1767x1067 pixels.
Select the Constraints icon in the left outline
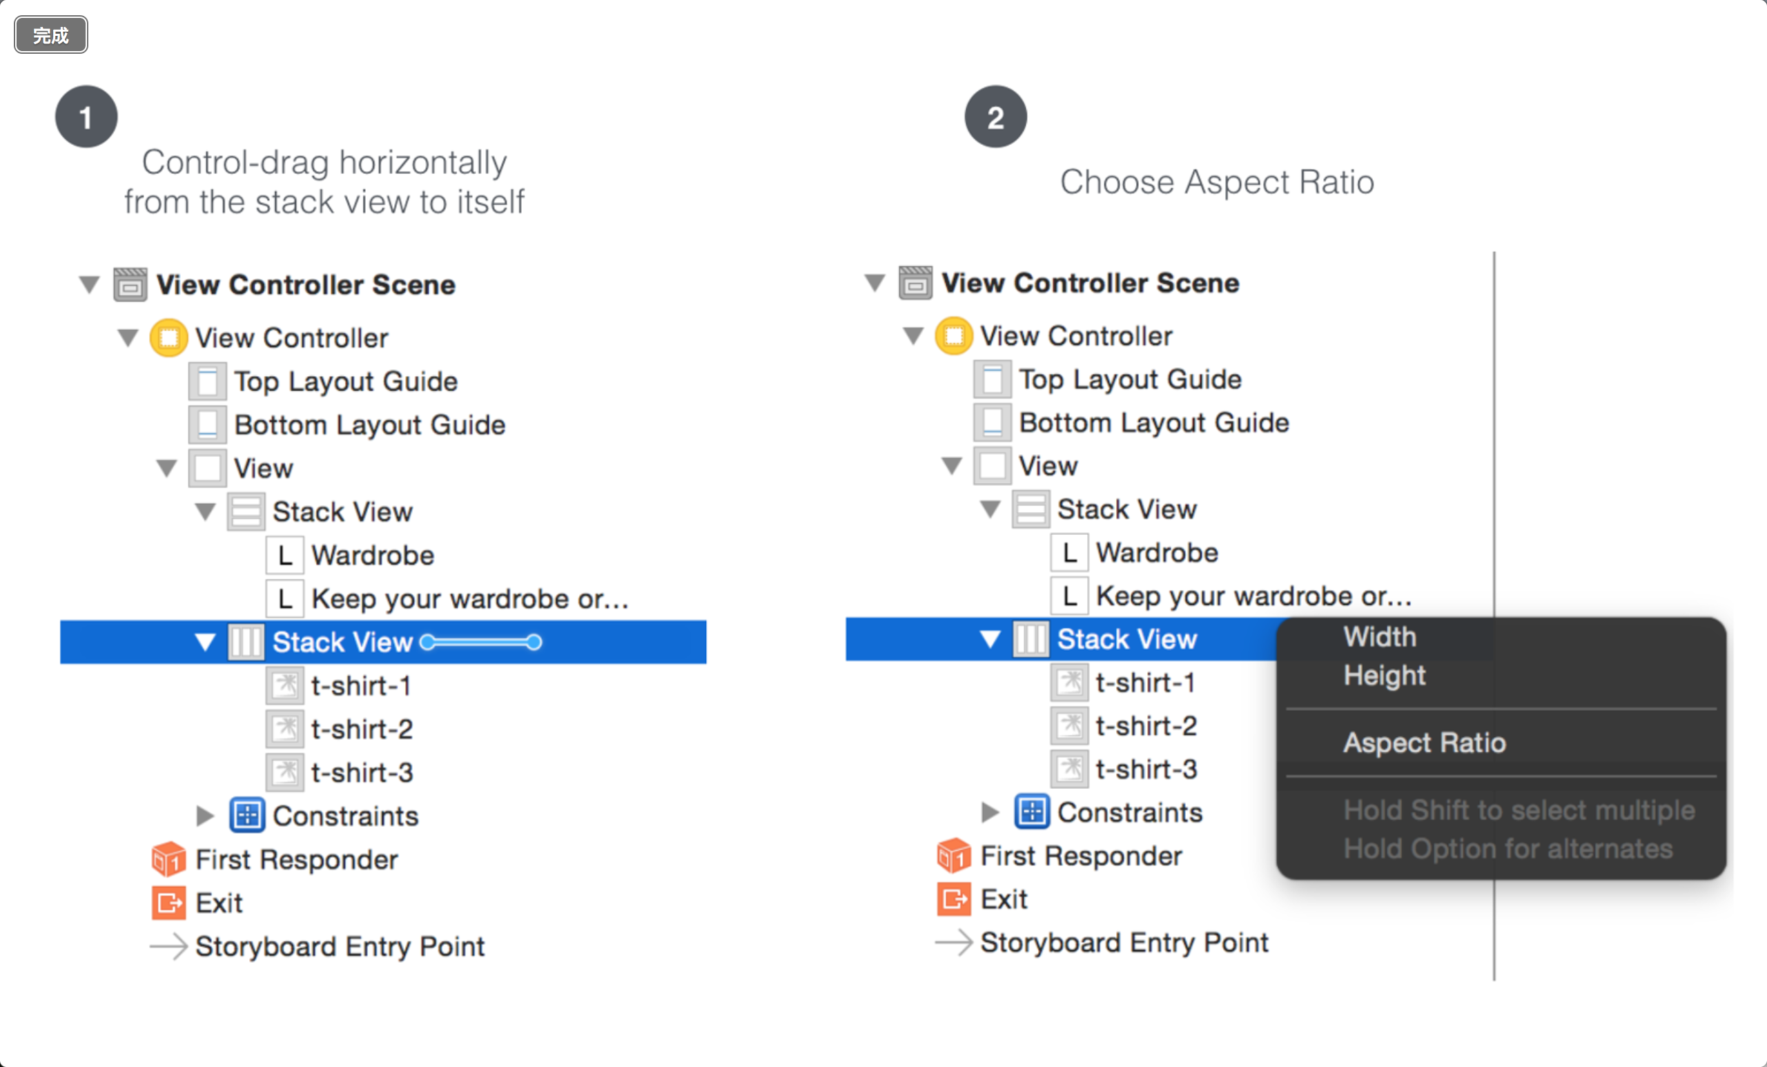click(247, 815)
